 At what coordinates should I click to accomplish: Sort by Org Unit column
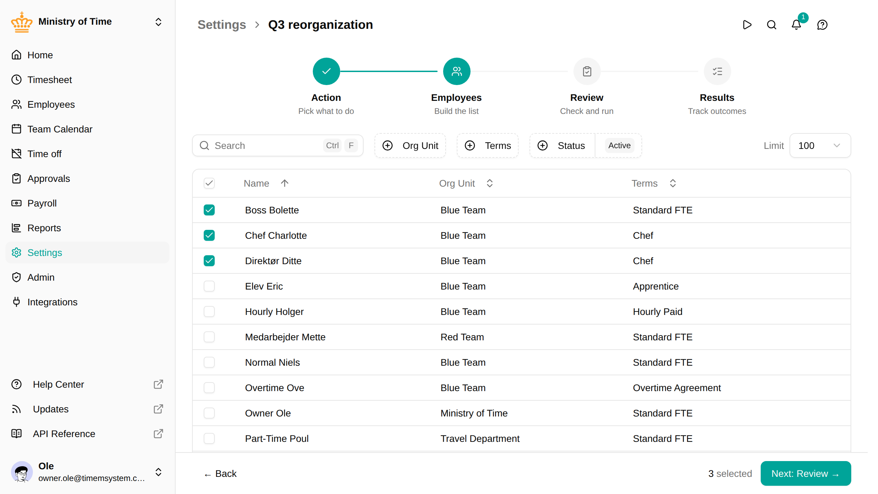466,183
